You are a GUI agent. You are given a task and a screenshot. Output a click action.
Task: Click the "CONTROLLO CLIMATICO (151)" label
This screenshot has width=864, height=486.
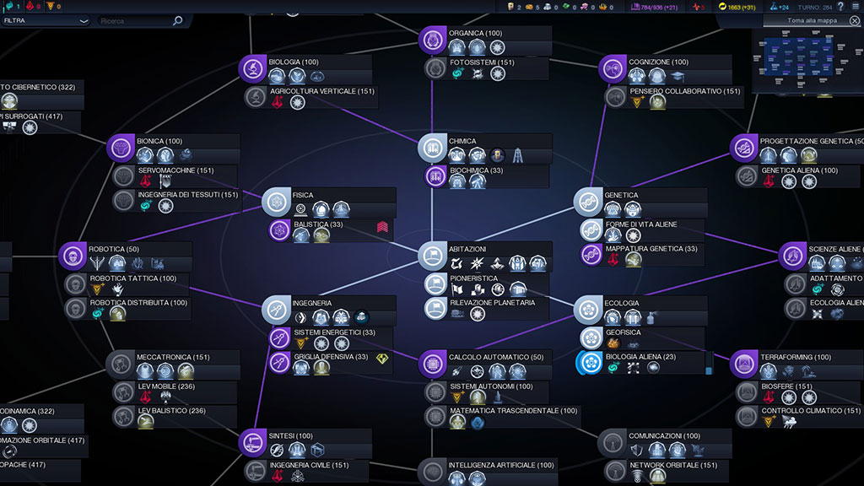(x=811, y=411)
